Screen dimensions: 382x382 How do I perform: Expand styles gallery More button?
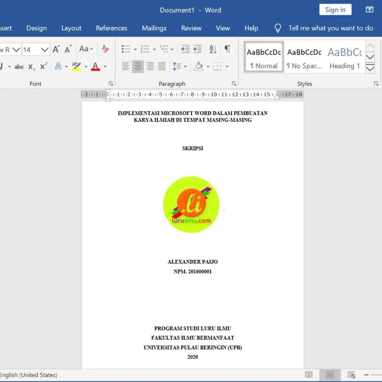click(370, 68)
